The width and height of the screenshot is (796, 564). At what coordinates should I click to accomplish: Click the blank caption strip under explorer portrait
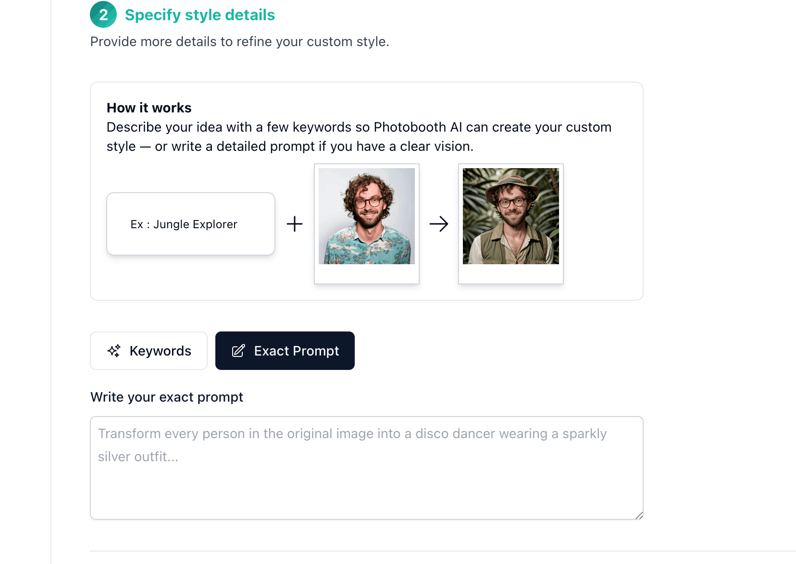click(511, 274)
